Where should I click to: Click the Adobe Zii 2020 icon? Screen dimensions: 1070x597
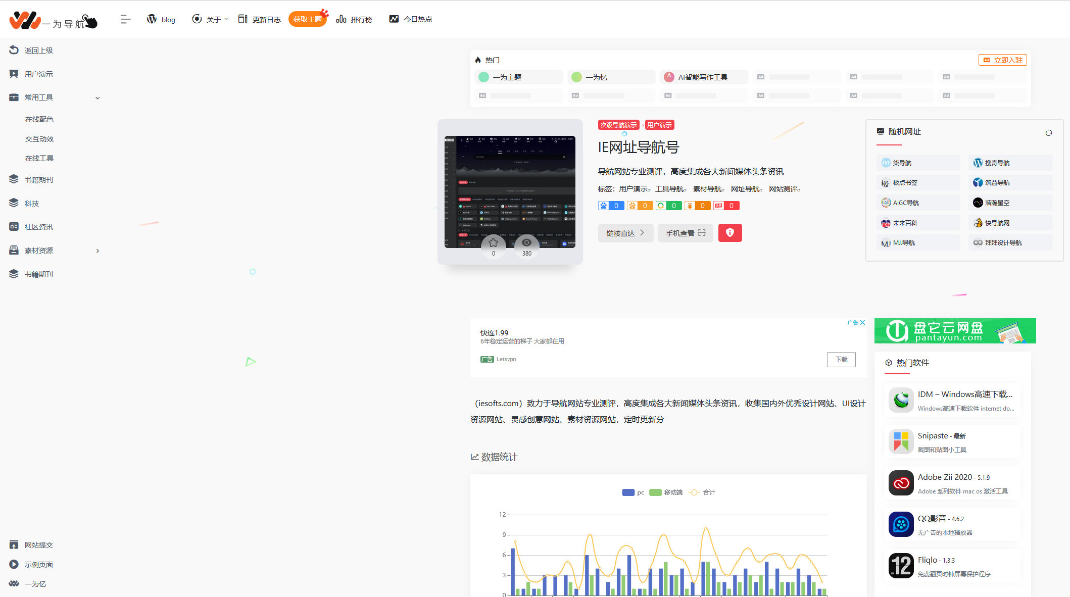coord(901,483)
